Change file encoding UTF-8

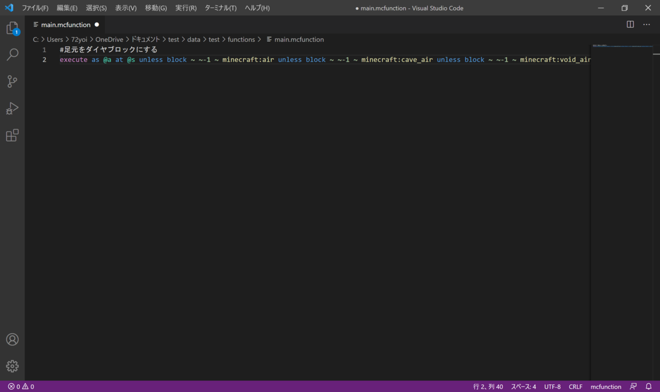[553, 387]
